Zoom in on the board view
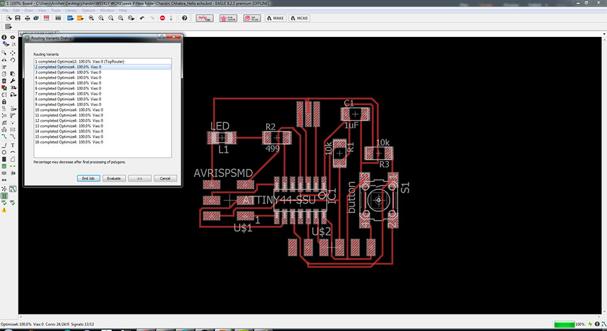This screenshot has height=331, width=607. click(101, 18)
